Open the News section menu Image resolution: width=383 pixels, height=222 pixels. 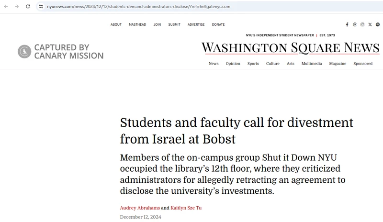[x=214, y=64]
